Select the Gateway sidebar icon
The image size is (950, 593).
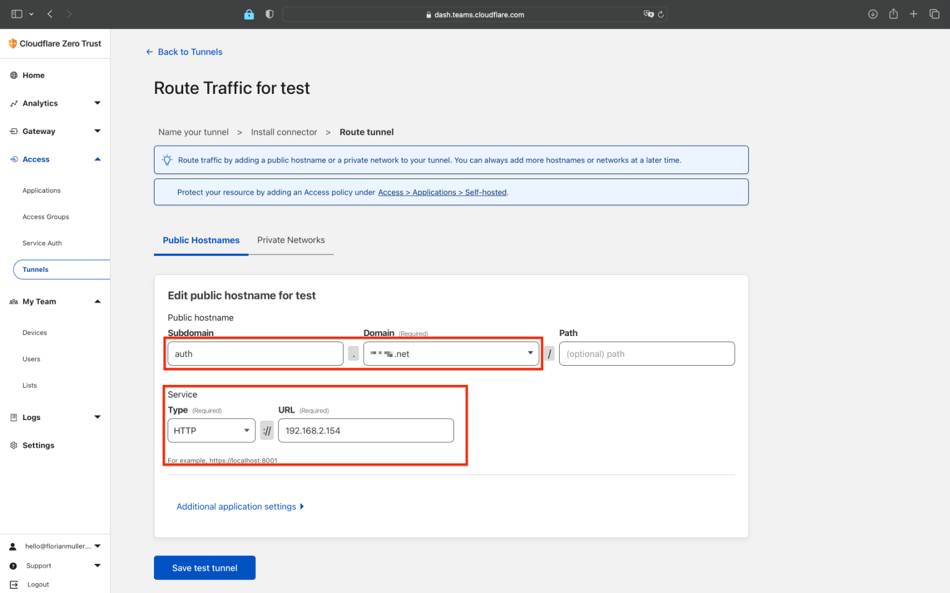coord(14,131)
